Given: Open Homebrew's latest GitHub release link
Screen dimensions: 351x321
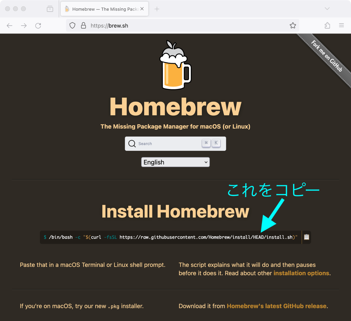Looking at the screenshot, I should 277,306.
